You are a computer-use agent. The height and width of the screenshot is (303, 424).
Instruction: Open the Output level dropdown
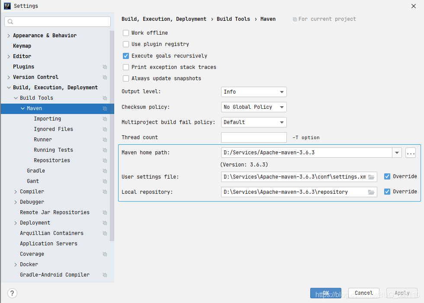point(254,92)
